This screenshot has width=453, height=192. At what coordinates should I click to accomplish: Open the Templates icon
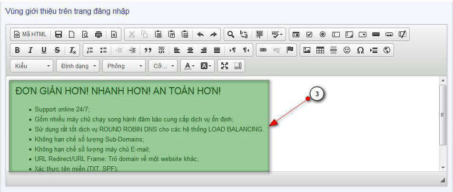pyautogui.click(x=114, y=34)
